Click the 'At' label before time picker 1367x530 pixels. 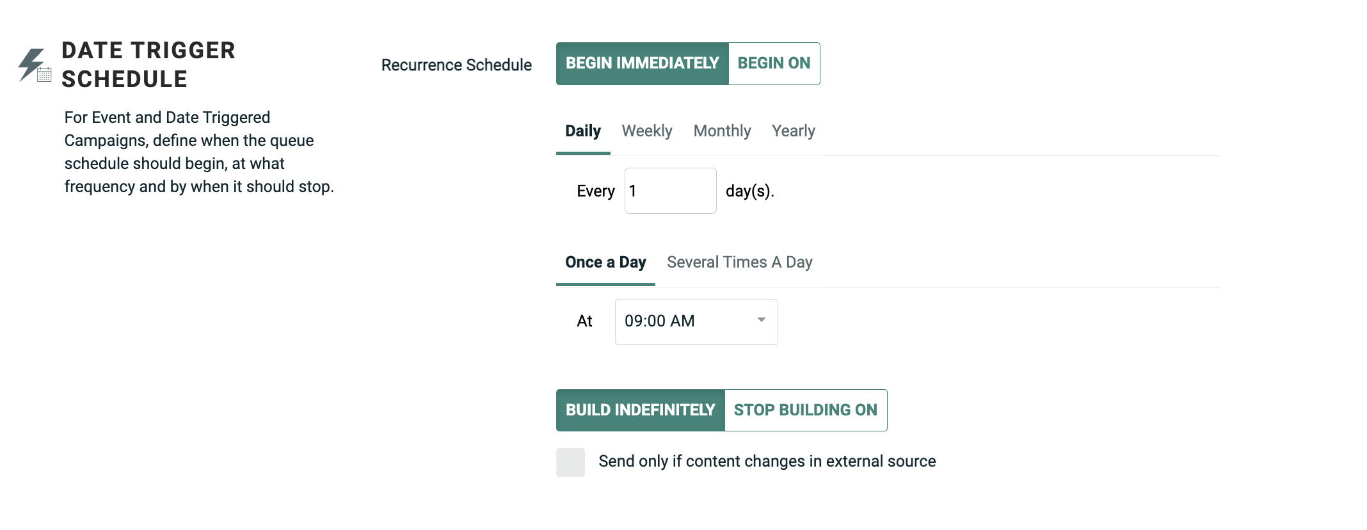584,321
